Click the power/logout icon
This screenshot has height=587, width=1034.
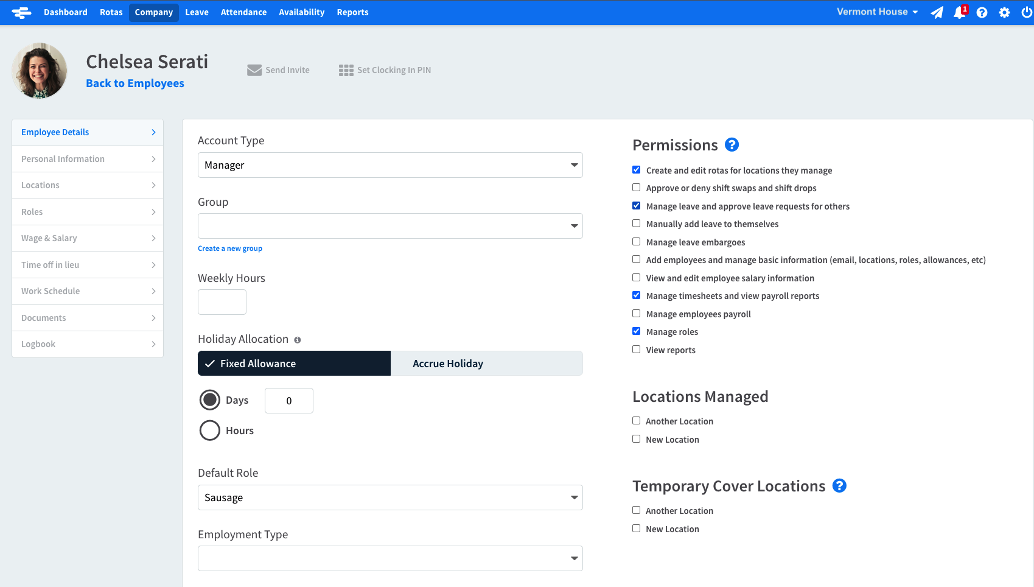pos(1027,12)
